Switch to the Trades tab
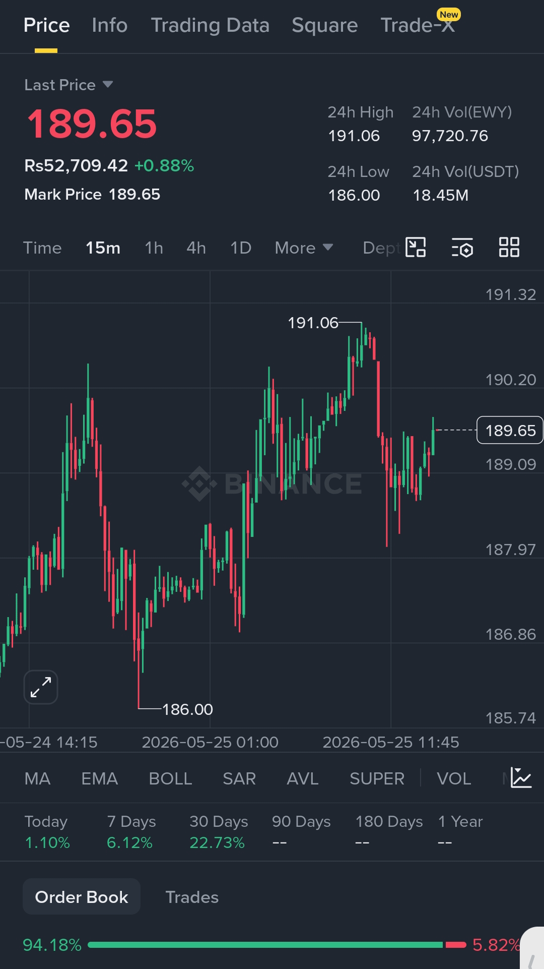Screen dimensions: 544x969 192,897
